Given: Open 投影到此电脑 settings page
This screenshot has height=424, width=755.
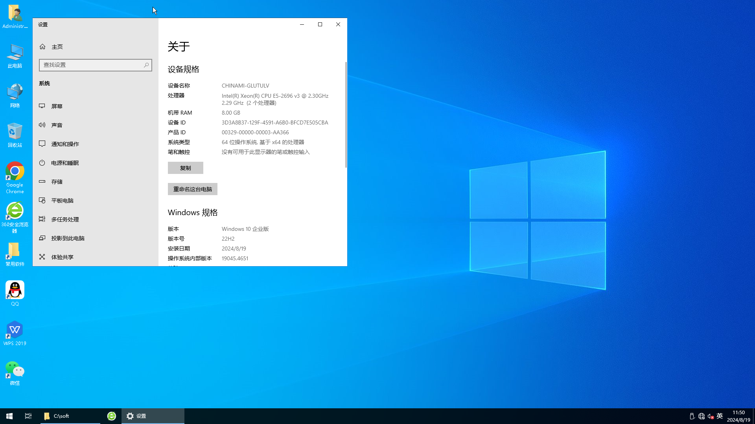Looking at the screenshot, I should click(x=96, y=238).
